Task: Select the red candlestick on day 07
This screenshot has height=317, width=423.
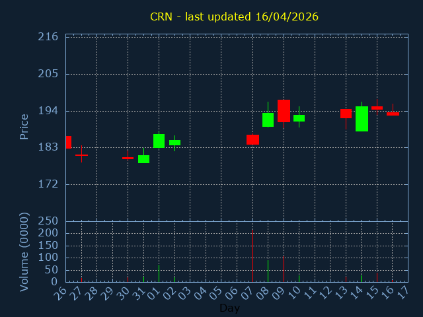Action: (x=252, y=139)
